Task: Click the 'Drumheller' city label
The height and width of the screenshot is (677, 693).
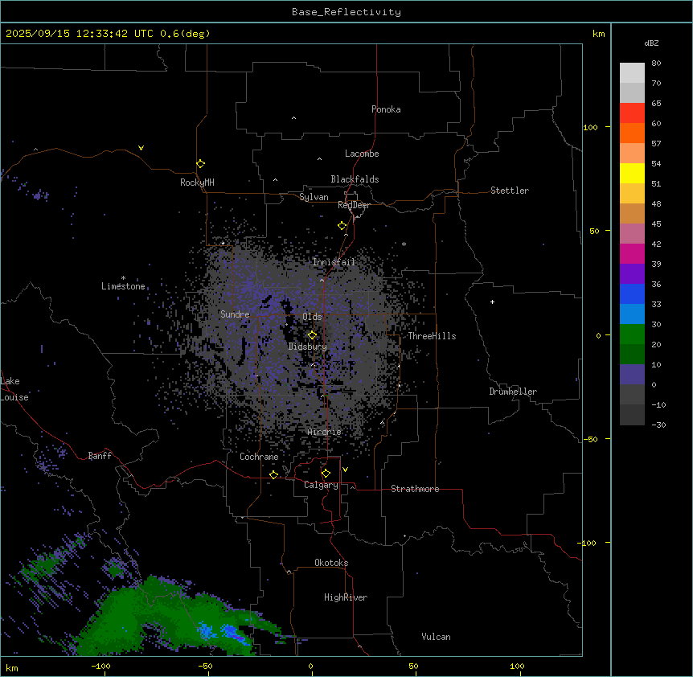Action: click(x=513, y=392)
